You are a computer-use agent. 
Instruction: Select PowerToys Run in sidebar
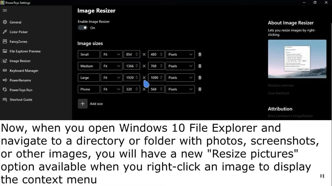[x=21, y=90]
